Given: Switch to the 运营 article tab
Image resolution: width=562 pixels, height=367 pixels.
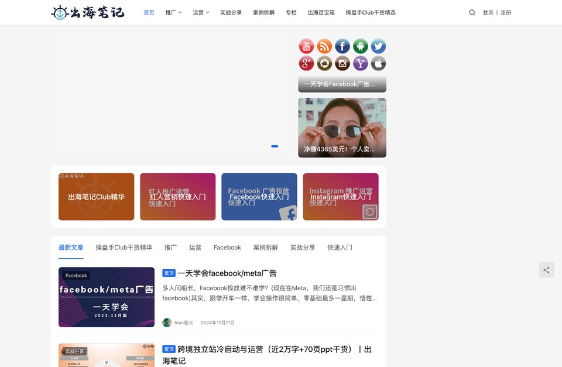Looking at the screenshot, I should [x=195, y=247].
